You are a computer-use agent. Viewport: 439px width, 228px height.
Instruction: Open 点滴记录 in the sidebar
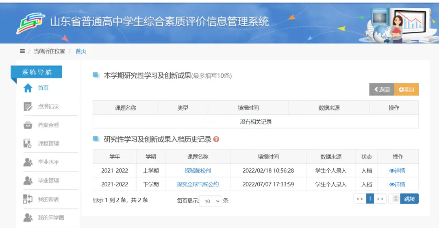click(x=48, y=106)
